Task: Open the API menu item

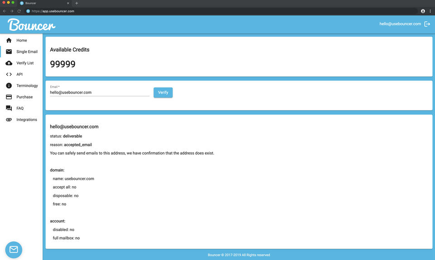Action: [21, 74]
